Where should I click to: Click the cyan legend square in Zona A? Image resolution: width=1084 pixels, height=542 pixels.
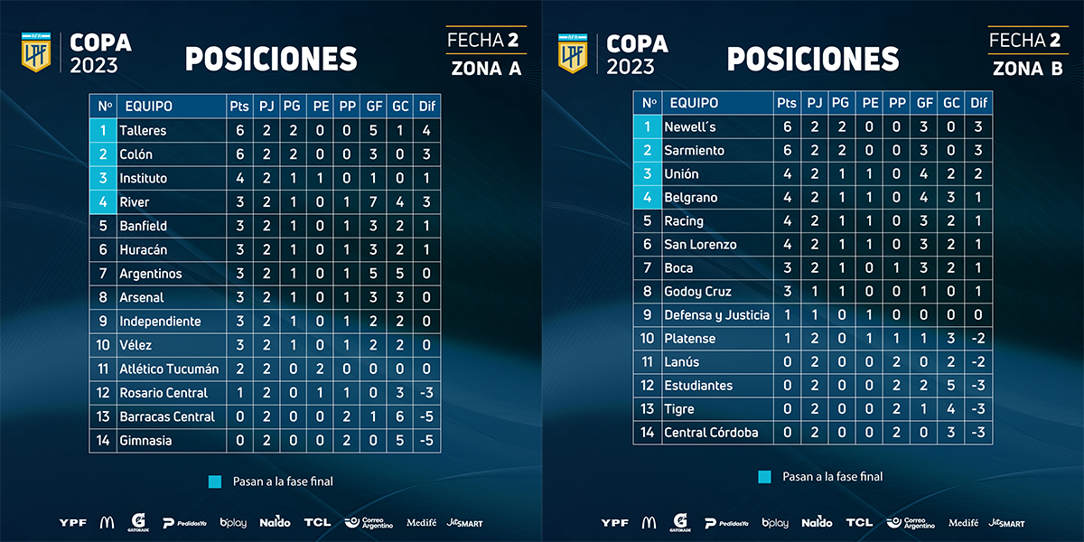click(214, 481)
